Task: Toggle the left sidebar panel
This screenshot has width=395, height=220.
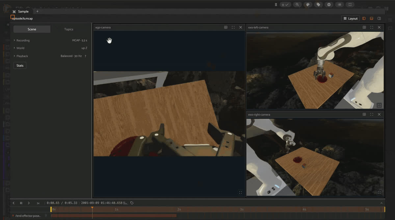Action: click(x=364, y=18)
